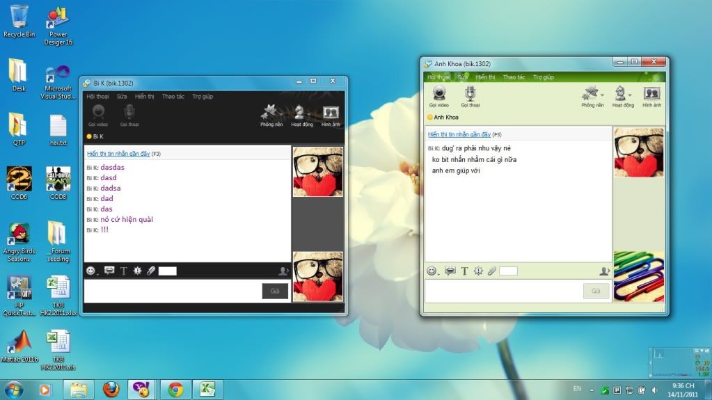This screenshot has height=400, width=712.
Task: Open the emoticon picker in the Bi K window
Action: (x=90, y=271)
